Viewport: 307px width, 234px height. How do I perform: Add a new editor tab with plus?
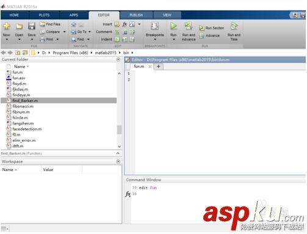point(159,67)
